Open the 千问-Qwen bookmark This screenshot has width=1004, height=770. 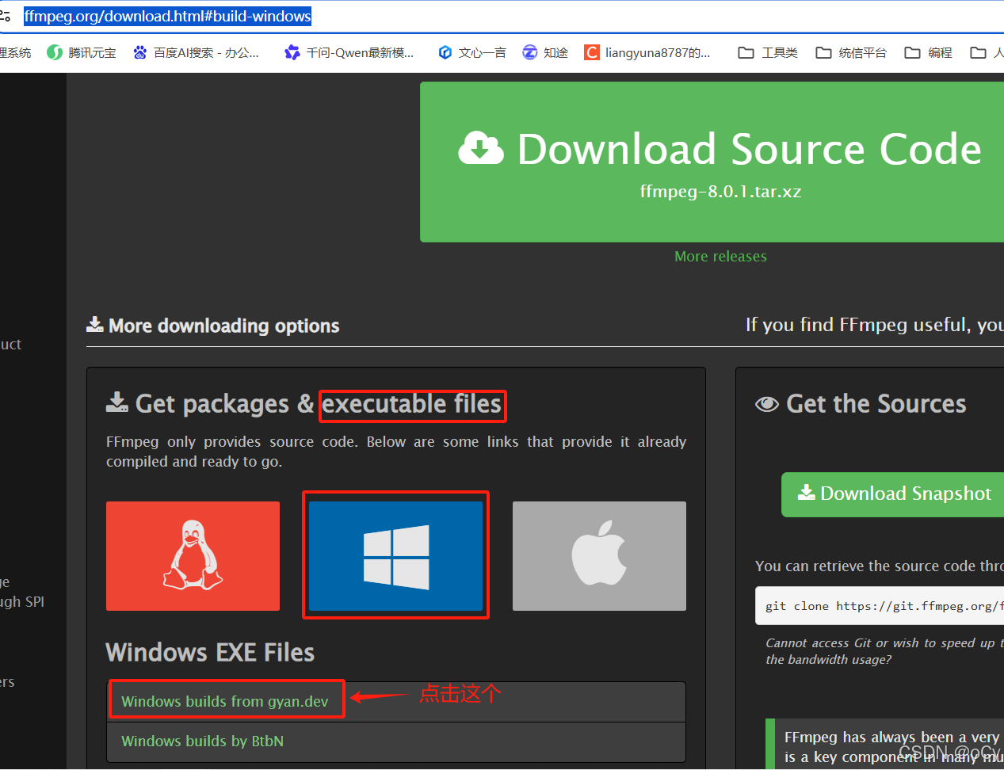pyautogui.click(x=349, y=53)
